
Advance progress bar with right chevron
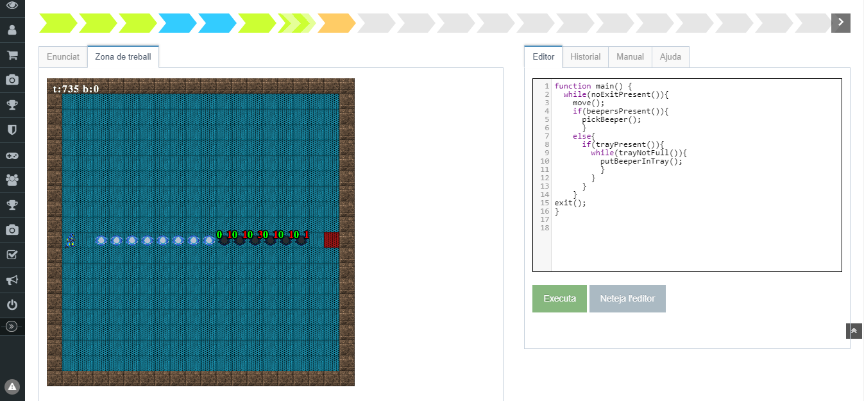pos(840,23)
